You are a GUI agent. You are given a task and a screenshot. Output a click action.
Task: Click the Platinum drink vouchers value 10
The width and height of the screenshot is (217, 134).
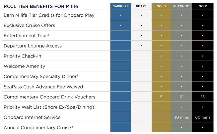pos(181,97)
